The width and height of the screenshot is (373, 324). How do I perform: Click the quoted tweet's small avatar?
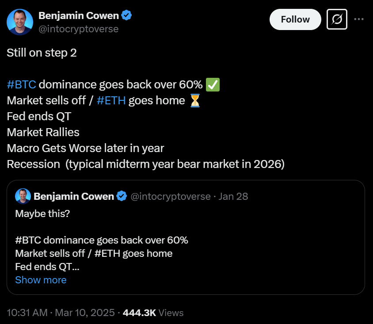[23, 196]
